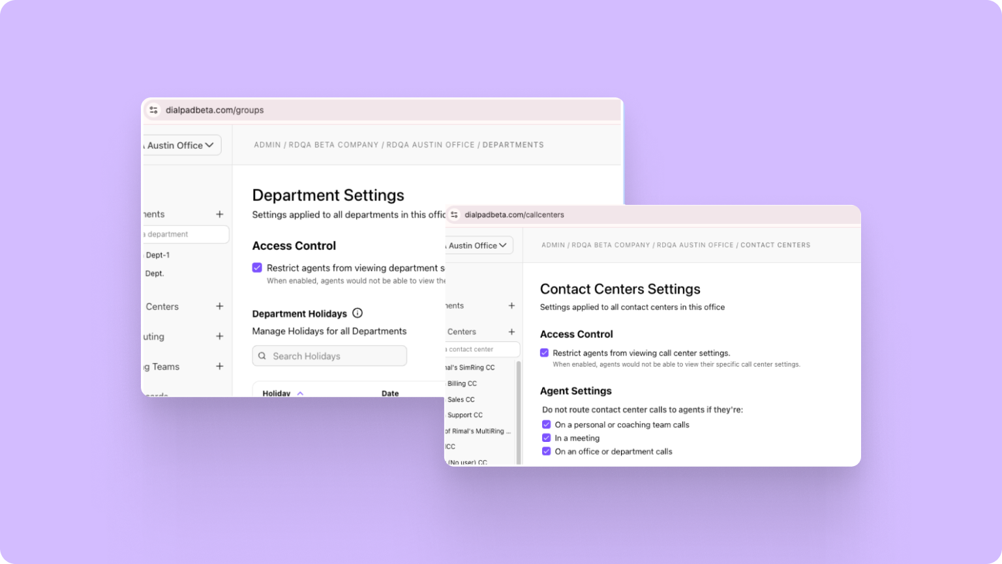Open Austin Office dropdown in Department Settings window
Viewport: 1002px width, 564px height.
tap(181, 145)
